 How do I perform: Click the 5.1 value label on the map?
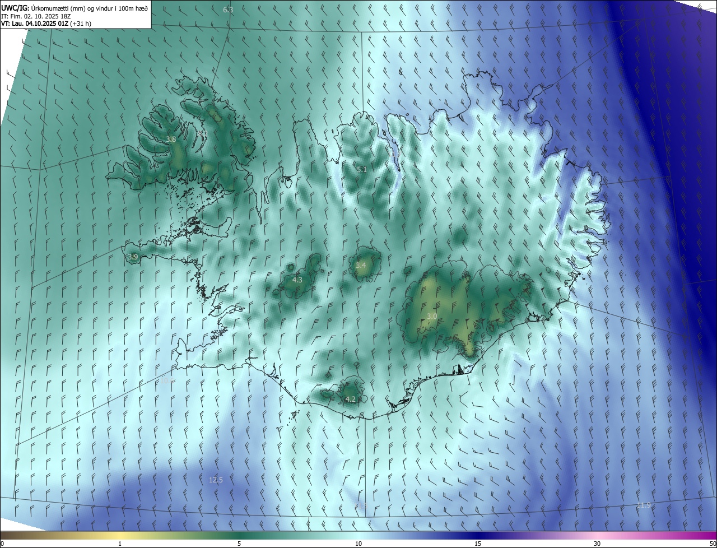pos(362,169)
